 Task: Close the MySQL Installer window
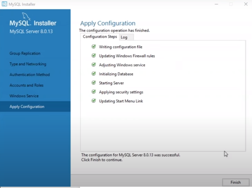click(245, 4)
